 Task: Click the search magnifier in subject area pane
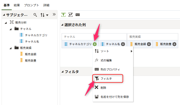click(x=35, y=15)
